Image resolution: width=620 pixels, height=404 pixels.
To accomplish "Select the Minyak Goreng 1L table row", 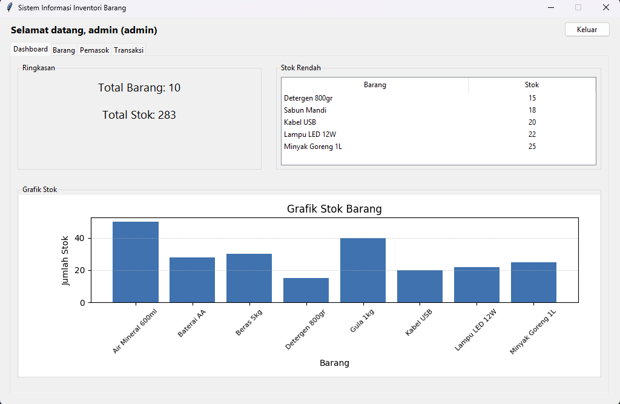I will 438,147.
